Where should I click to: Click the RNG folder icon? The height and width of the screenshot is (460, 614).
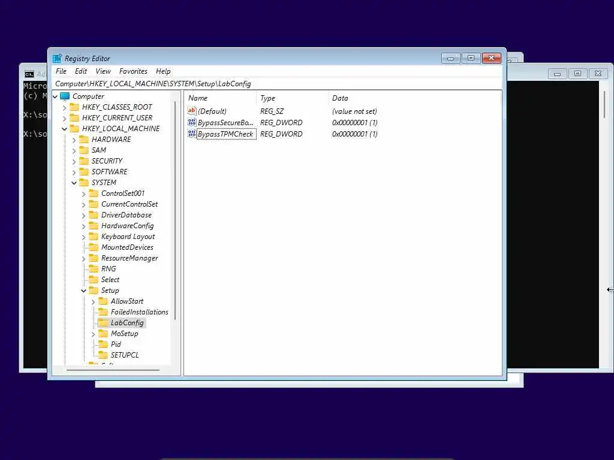[94, 268]
